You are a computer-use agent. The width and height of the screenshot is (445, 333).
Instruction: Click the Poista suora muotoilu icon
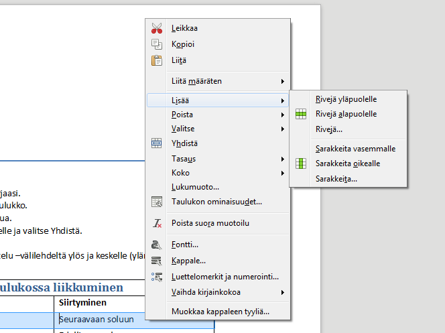157,223
